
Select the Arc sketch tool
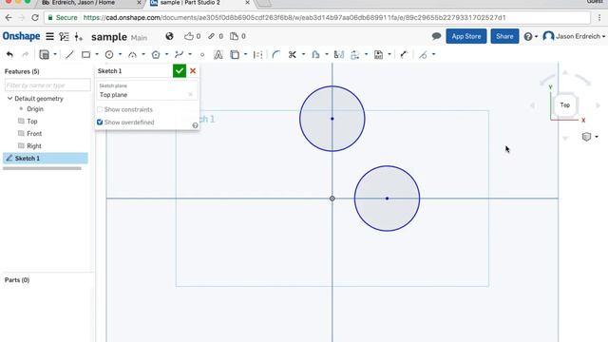(132, 55)
